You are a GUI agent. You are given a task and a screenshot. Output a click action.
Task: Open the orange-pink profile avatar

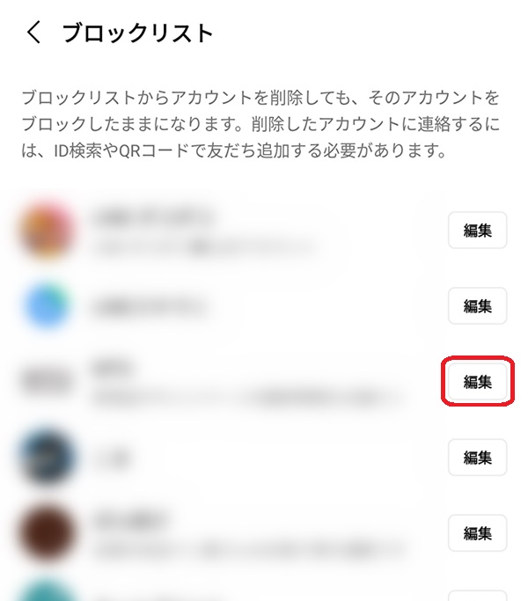[x=47, y=231]
